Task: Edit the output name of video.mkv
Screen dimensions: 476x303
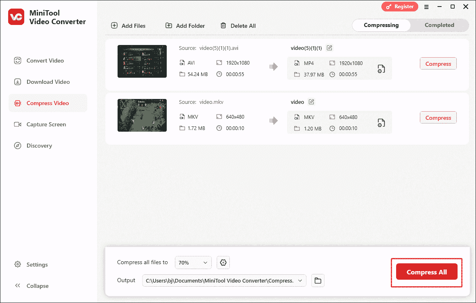Action: click(x=311, y=102)
